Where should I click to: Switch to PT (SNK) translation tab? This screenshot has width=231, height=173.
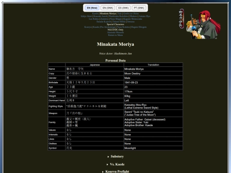pyautogui.click(x=139, y=8)
